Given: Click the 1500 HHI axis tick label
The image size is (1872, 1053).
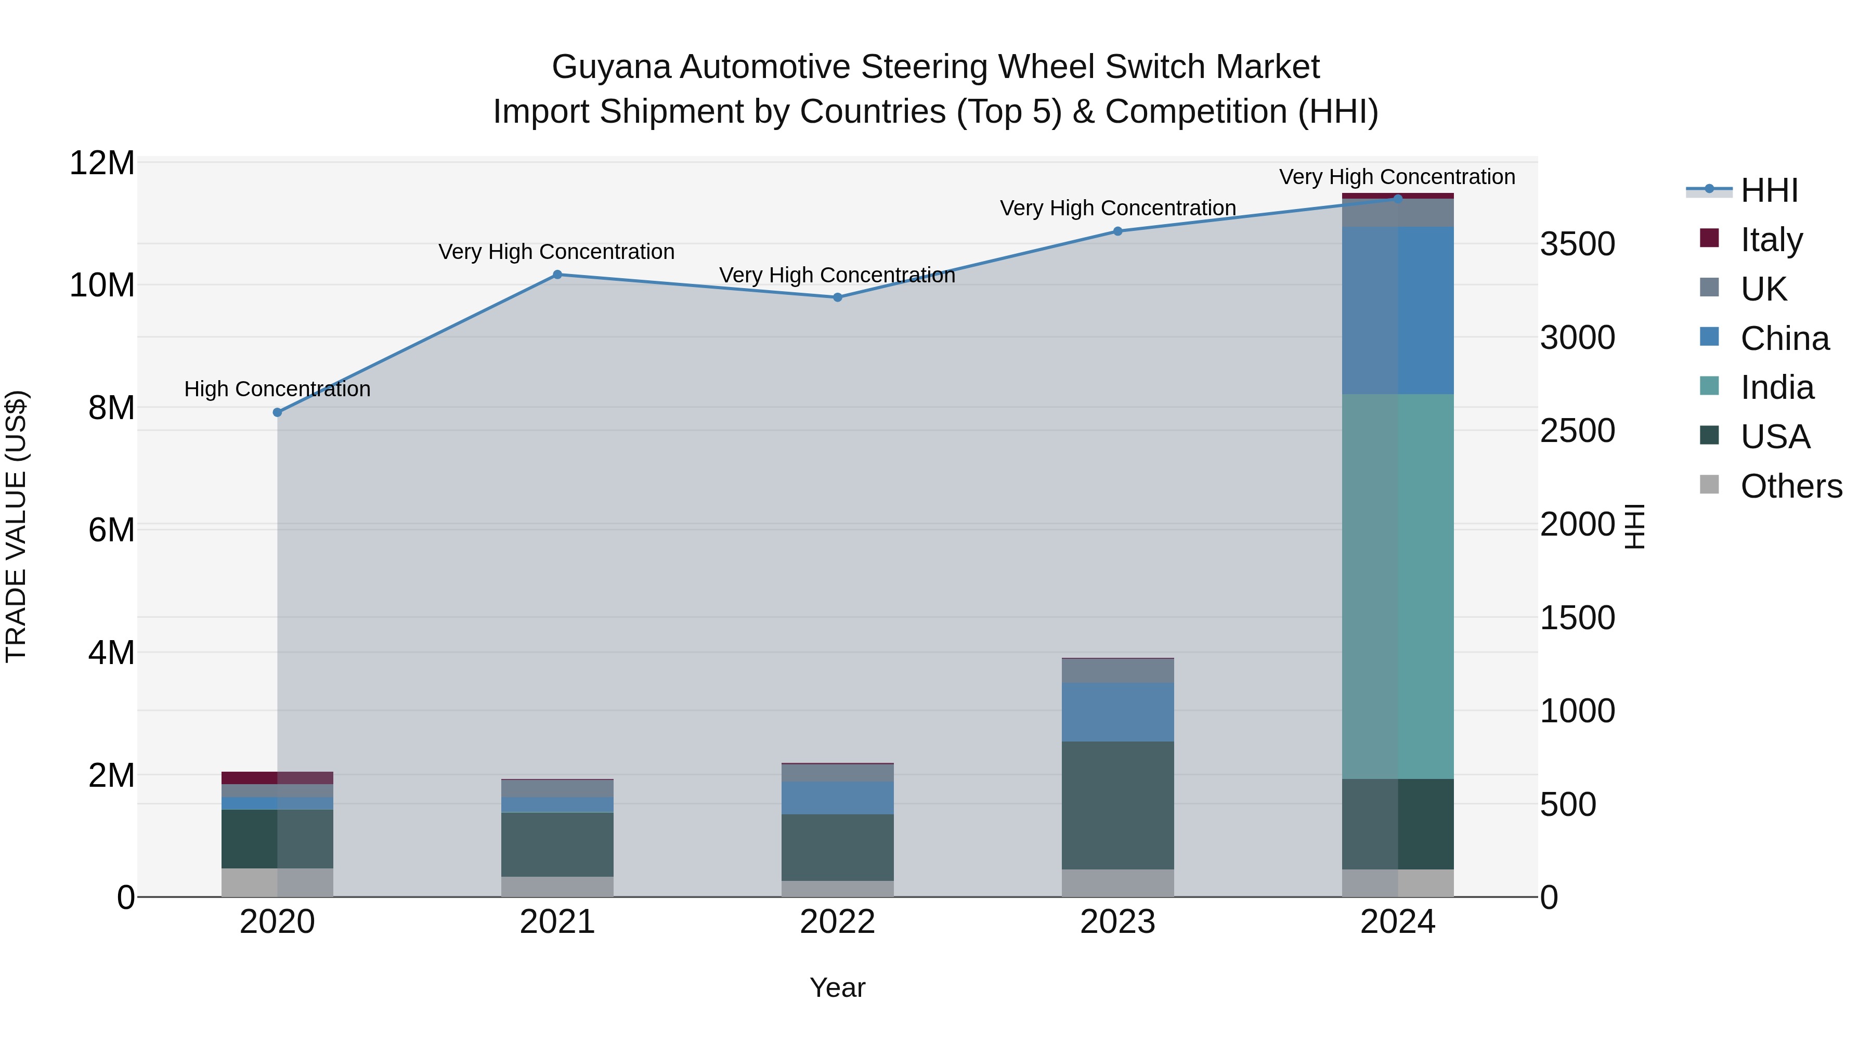Looking at the screenshot, I should click(1578, 618).
